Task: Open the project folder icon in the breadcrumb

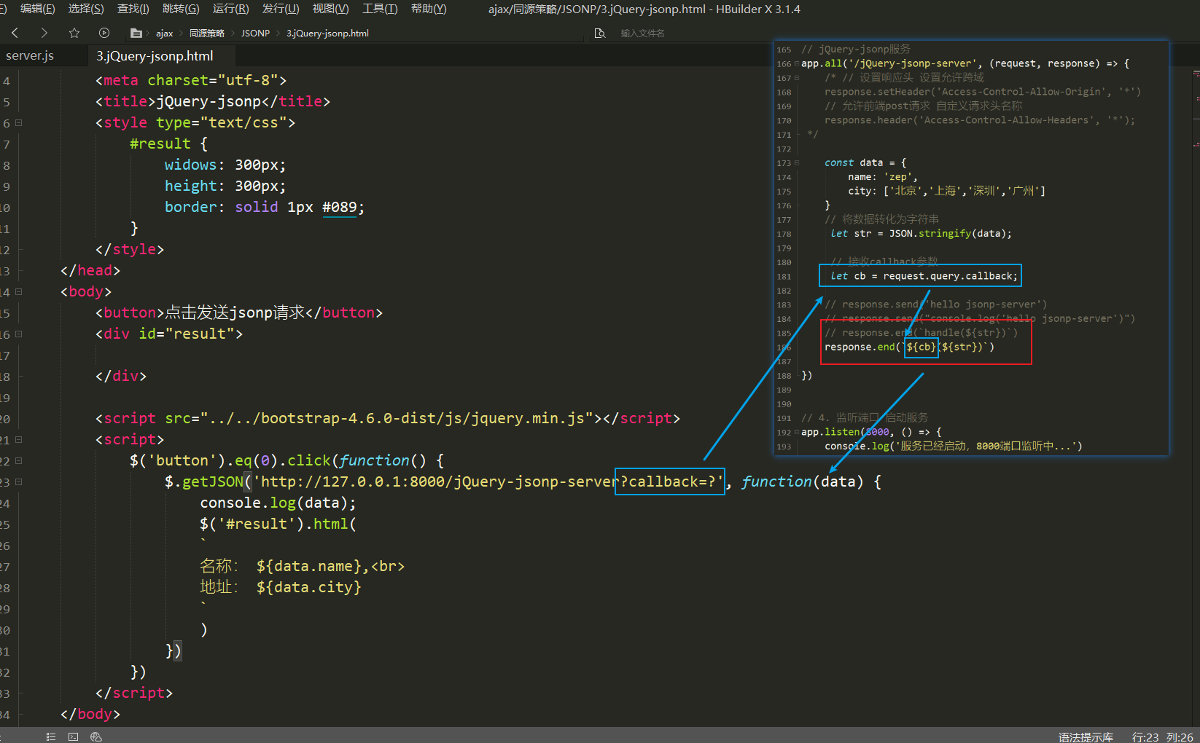Action: click(136, 33)
